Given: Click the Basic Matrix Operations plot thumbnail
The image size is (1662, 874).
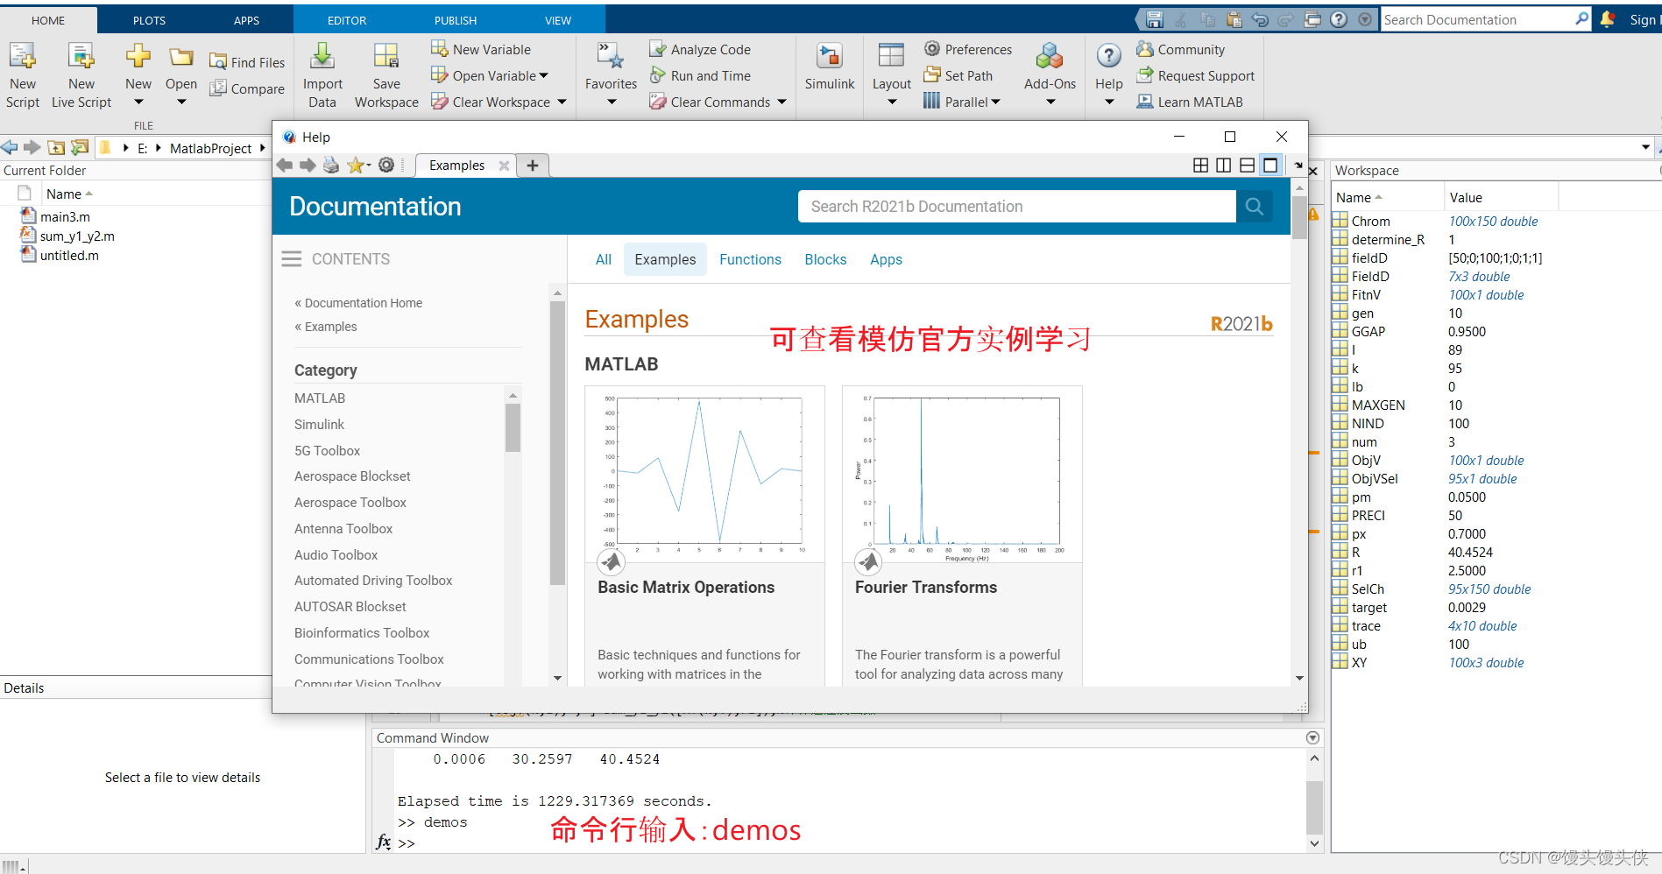Looking at the screenshot, I should [704, 474].
